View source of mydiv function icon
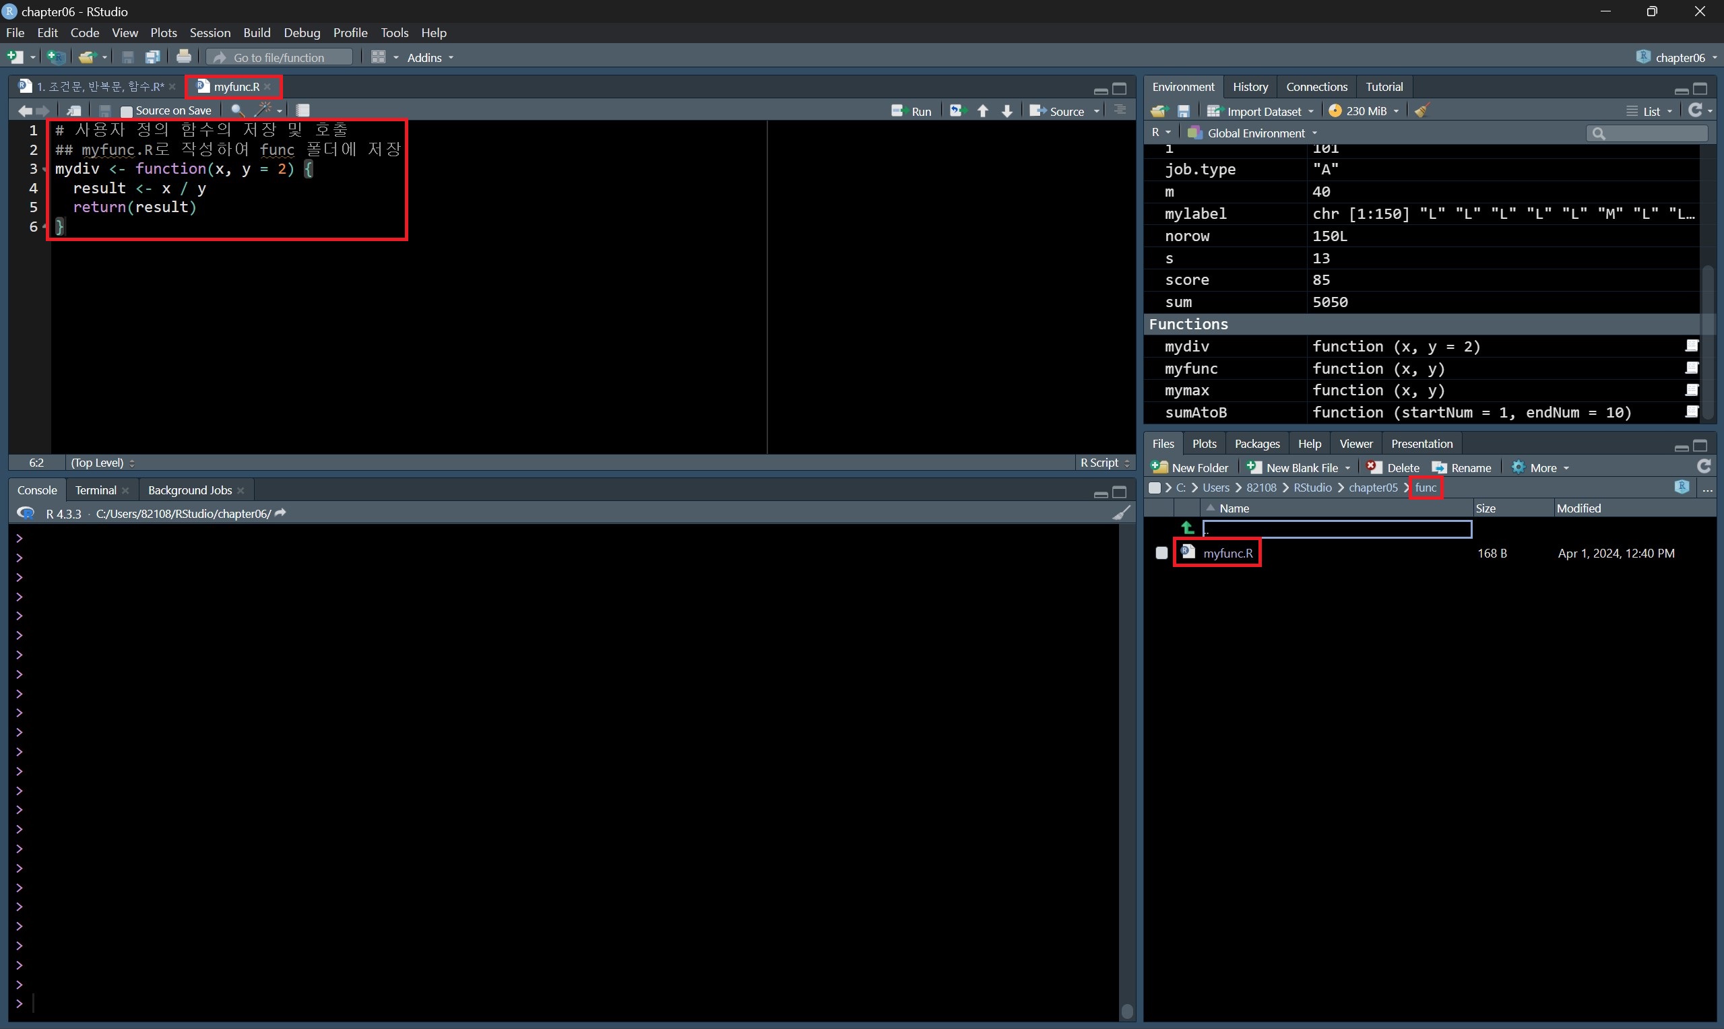The image size is (1724, 1029). (1692, 346)
